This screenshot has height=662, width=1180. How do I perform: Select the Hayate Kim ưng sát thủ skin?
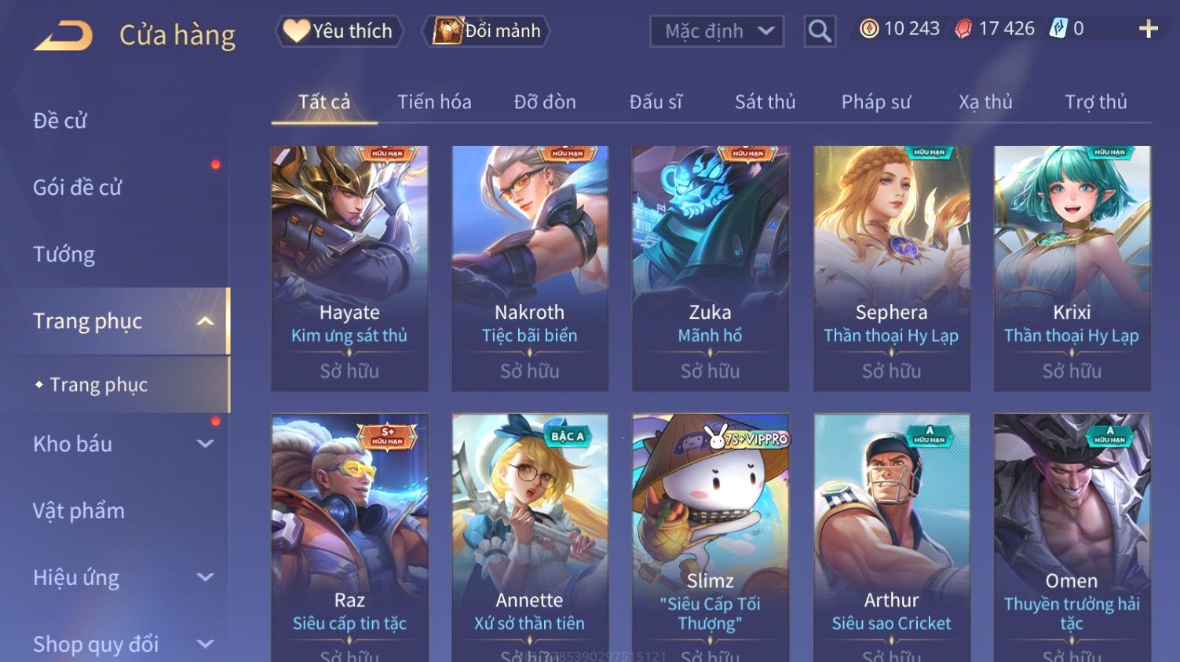pos(349,269)
